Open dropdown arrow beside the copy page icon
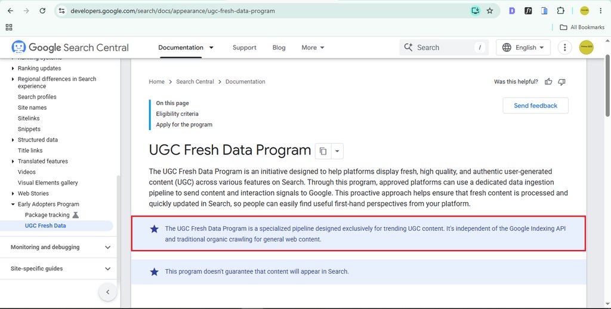This screenshot has height=309, width=611. pos(338,151)
